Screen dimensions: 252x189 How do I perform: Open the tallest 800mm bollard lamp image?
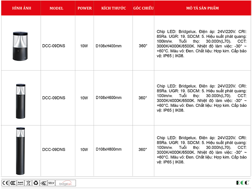(x=21, y=151)
